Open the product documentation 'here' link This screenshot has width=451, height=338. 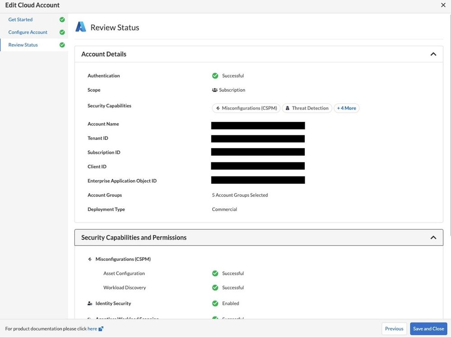pos(92,329)
